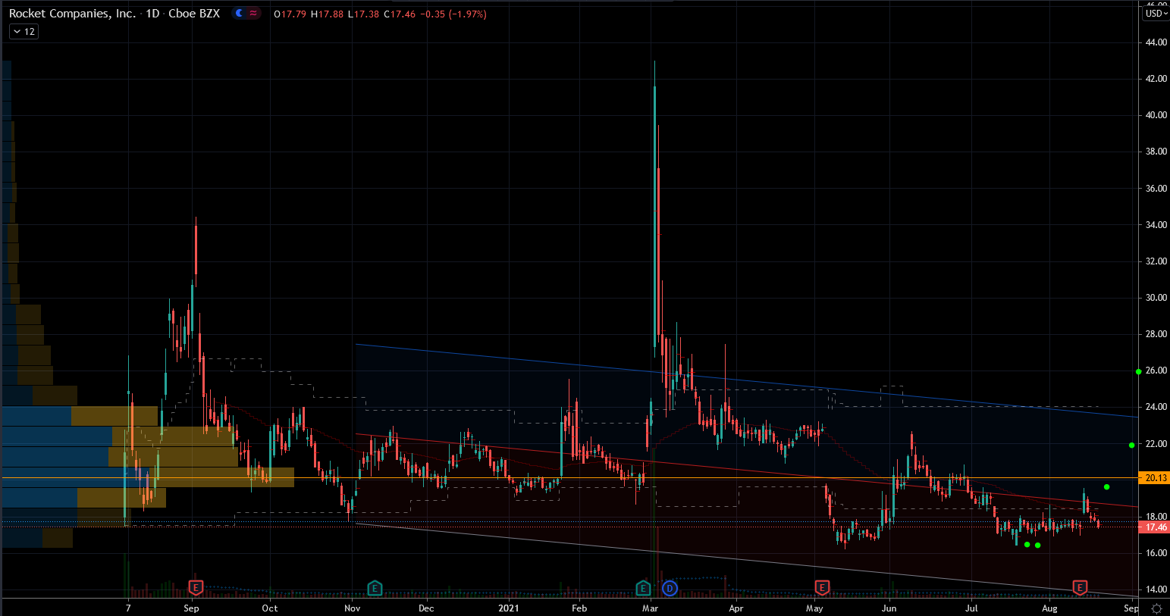
Task: Click the 2021 label on the time axis
Action: [509, 608]
